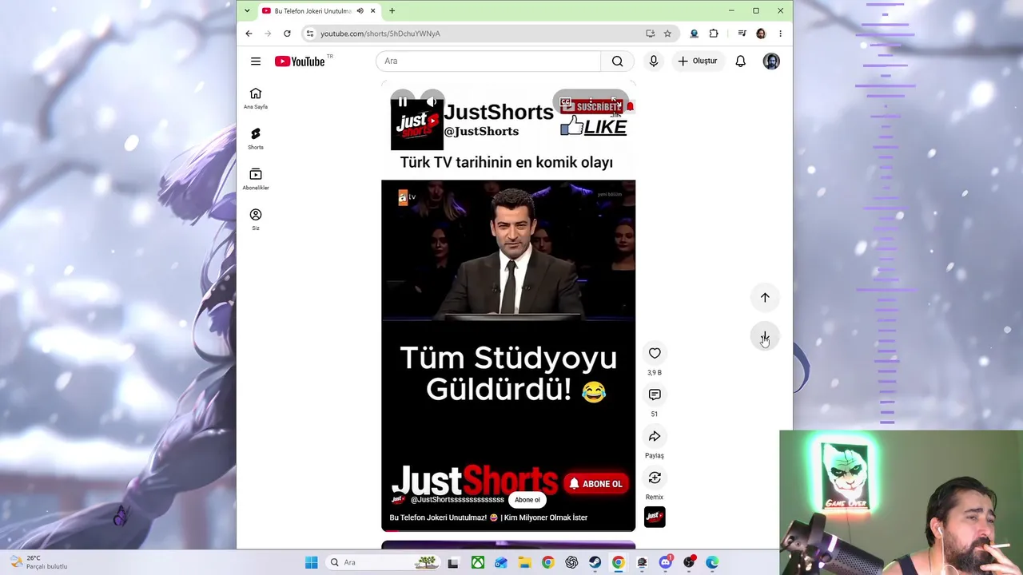Open the weather widget showing 26°C
Viewport: 1023px width, 575px height.
coord(40,562)
